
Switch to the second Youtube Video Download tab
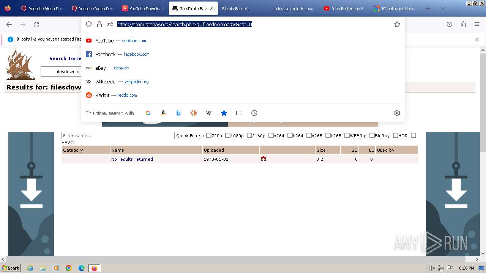pos(92,8)
